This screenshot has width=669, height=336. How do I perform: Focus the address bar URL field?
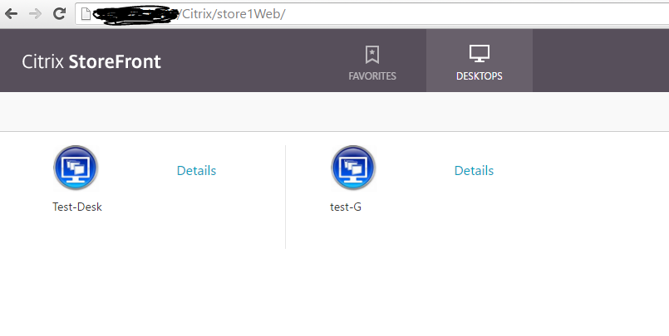pyautogui.click(x=372, y=14)
